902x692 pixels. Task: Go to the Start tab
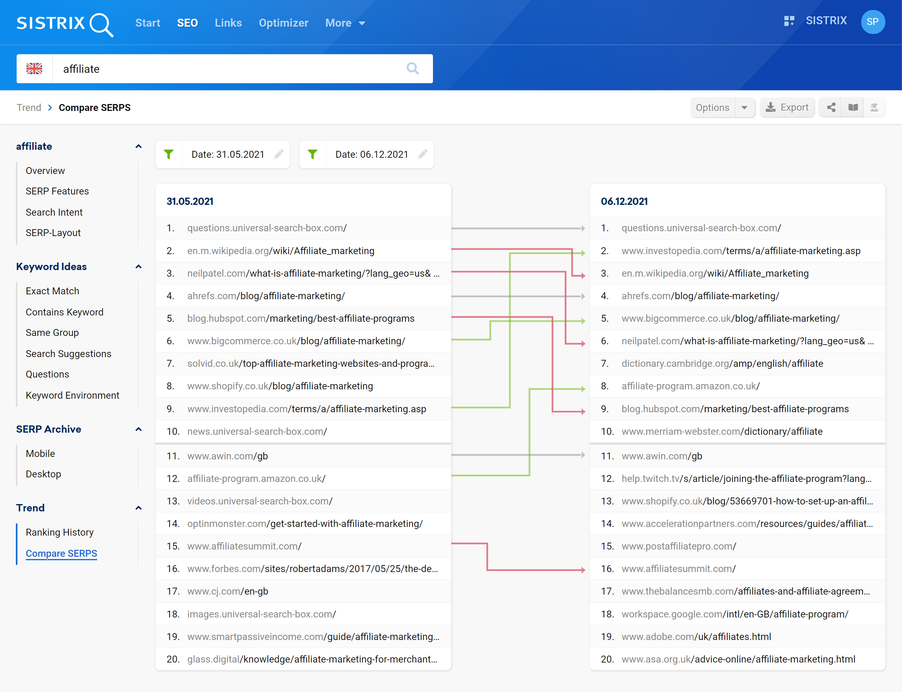click(x=147, y=23)
